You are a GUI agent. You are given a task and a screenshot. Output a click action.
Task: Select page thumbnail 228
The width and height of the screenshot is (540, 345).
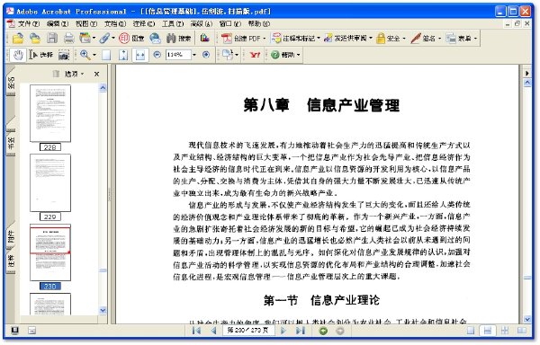[50, 113]
